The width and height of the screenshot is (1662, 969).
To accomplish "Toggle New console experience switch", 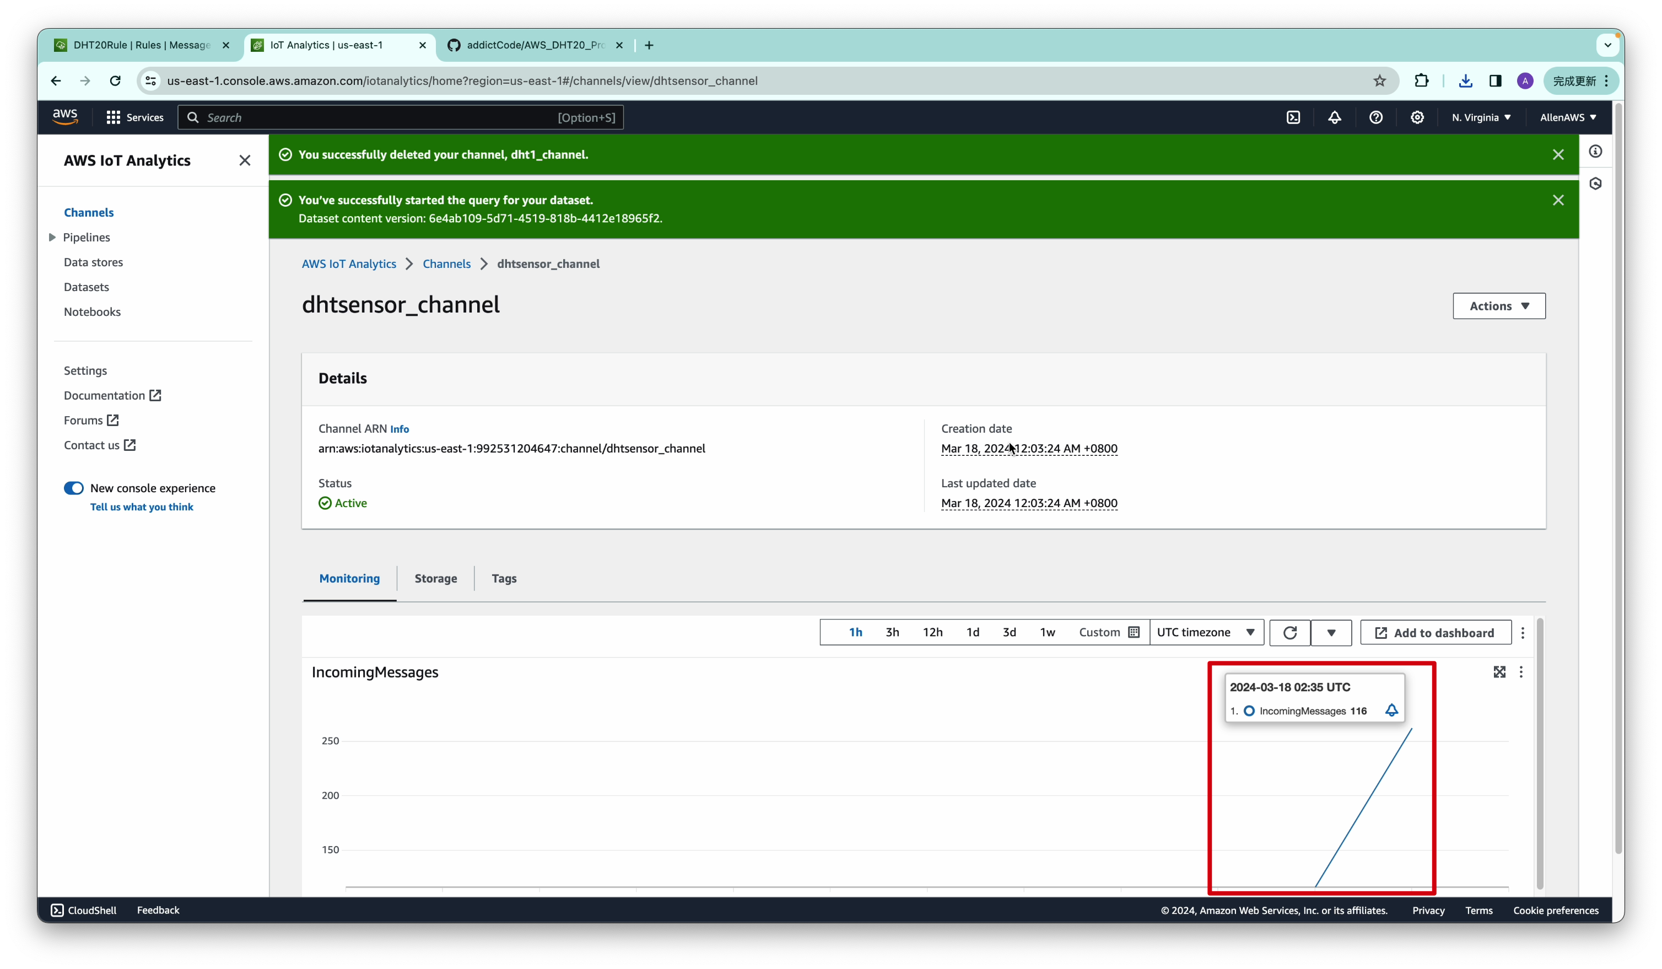I will point(74,488).
